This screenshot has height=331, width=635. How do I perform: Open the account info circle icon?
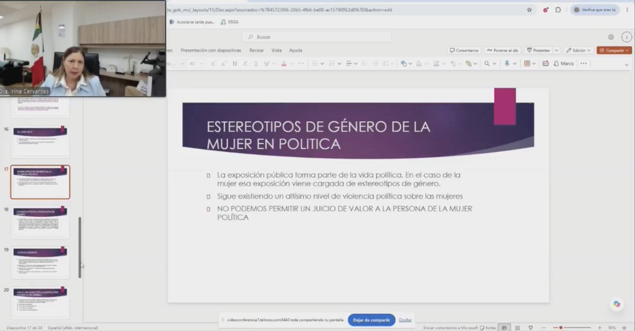(x=627, y=37)
